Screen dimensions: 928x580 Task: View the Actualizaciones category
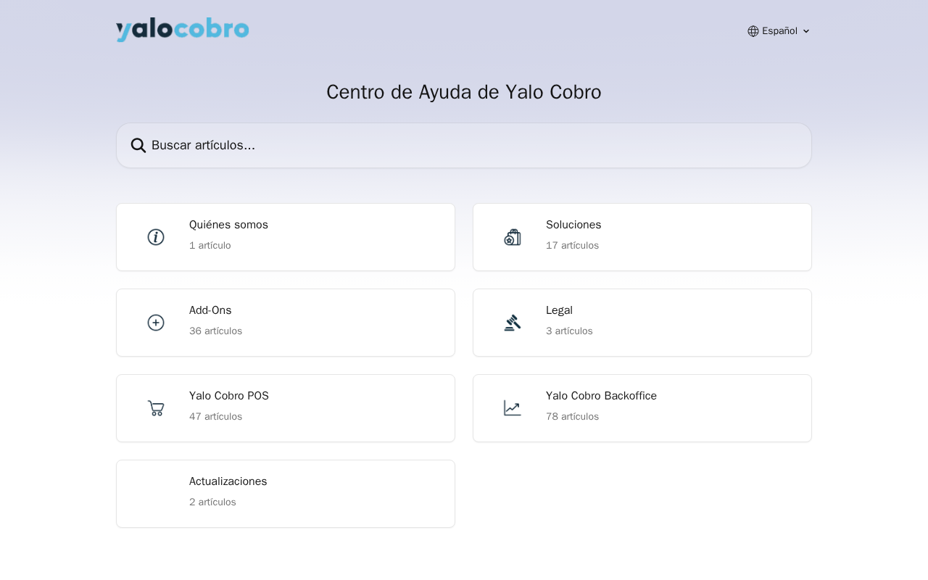(228, 481)
